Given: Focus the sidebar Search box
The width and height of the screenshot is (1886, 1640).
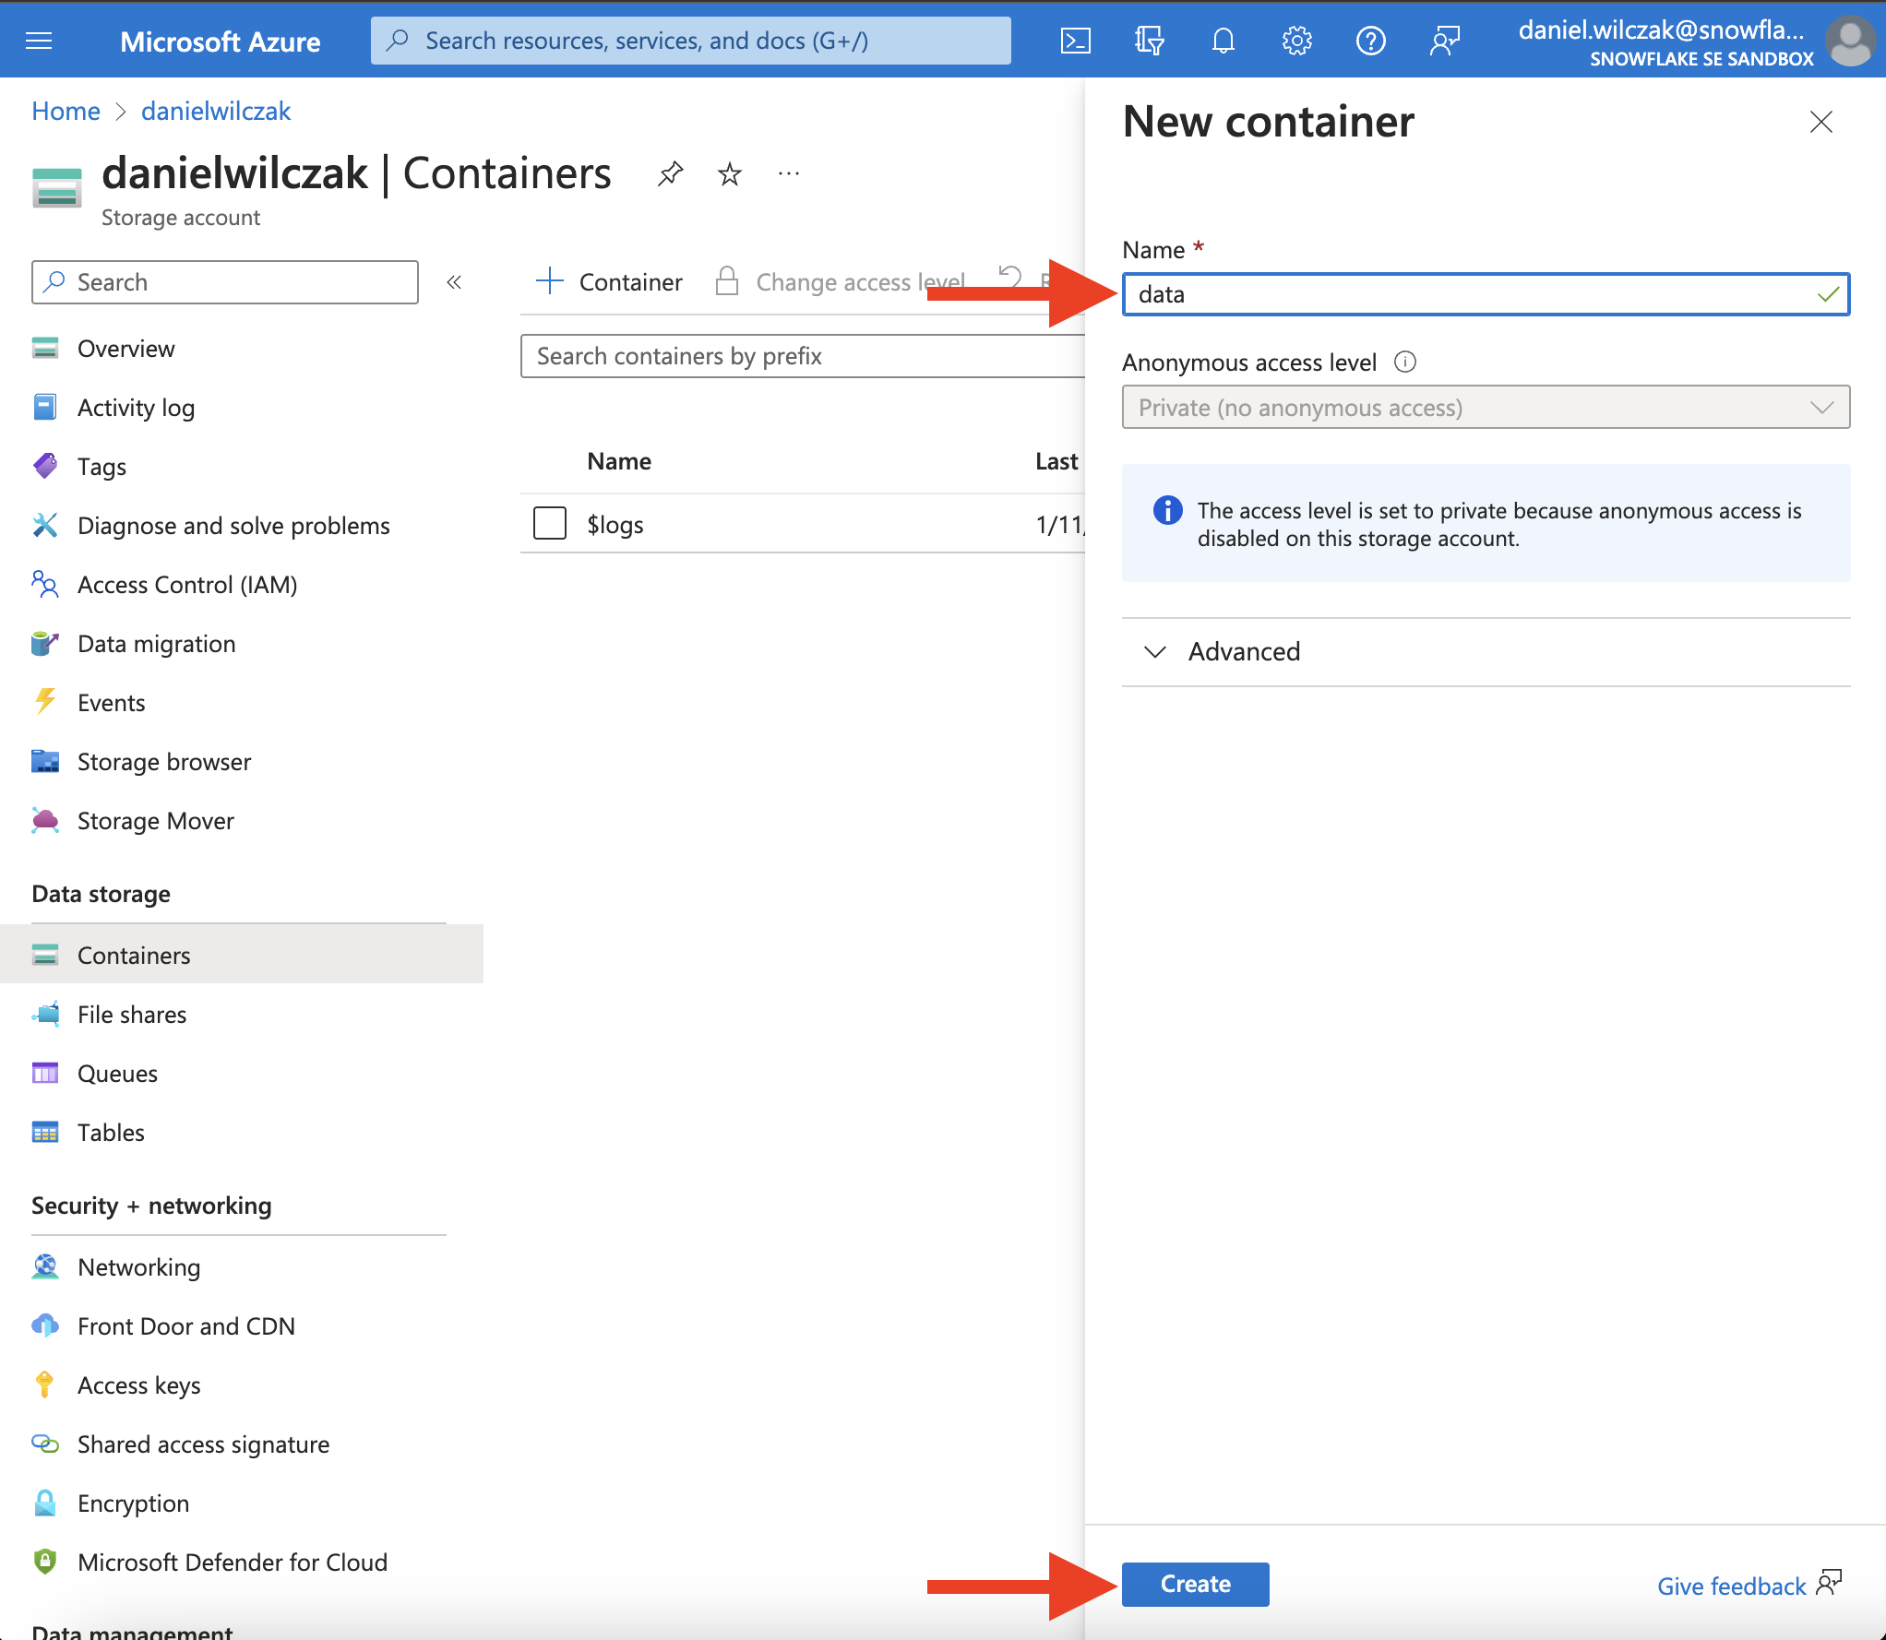Looking at the screenshot, I should click(225, 282).
